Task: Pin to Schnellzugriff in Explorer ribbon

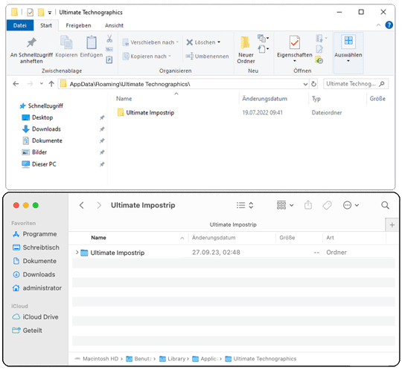Action: point(31,51)
